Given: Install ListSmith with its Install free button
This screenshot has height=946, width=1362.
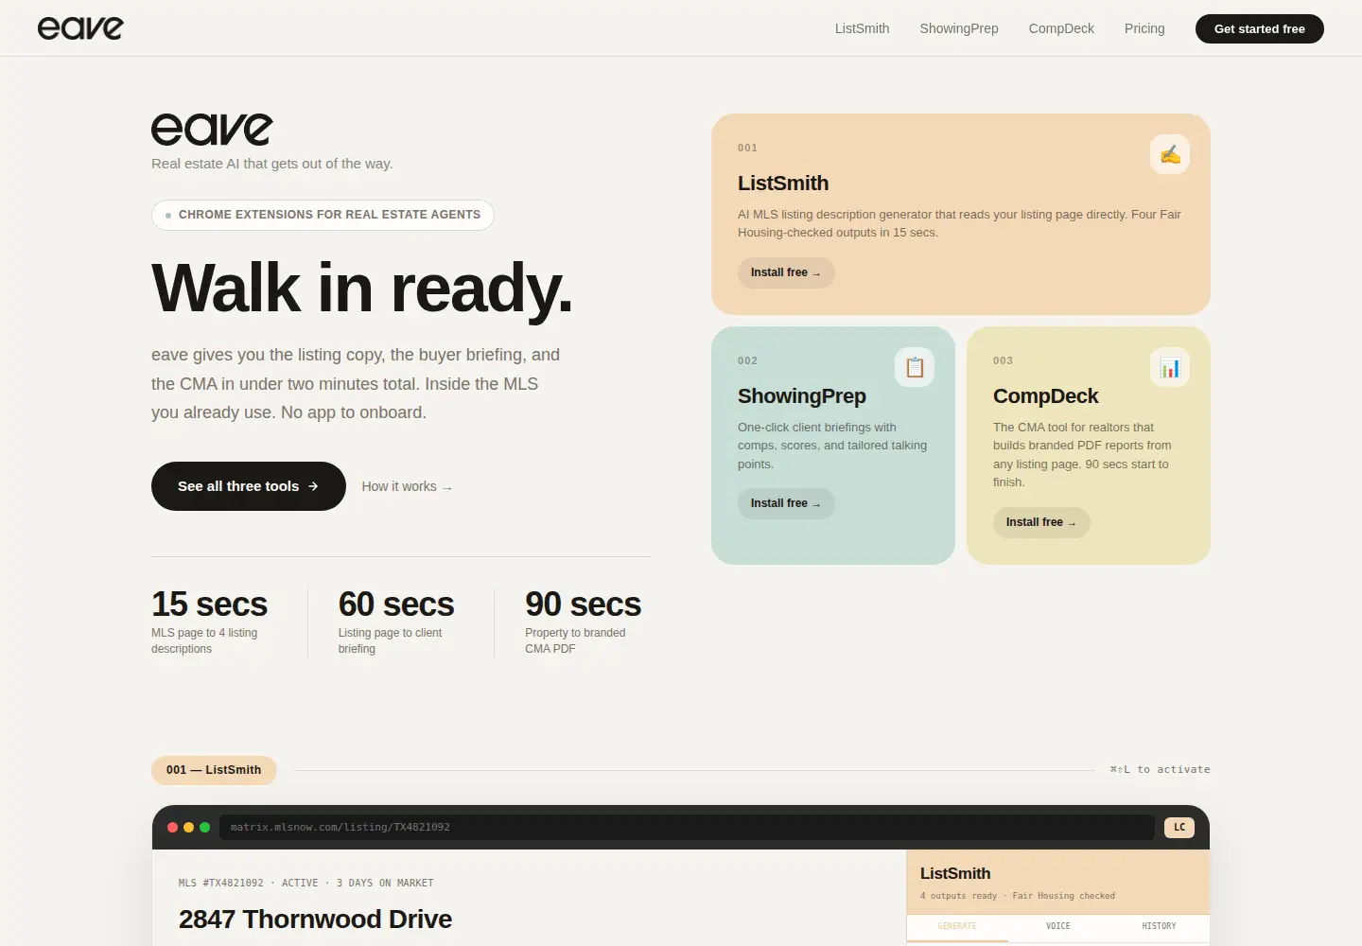Looking at the screenshot, I should tap(786, 272).
